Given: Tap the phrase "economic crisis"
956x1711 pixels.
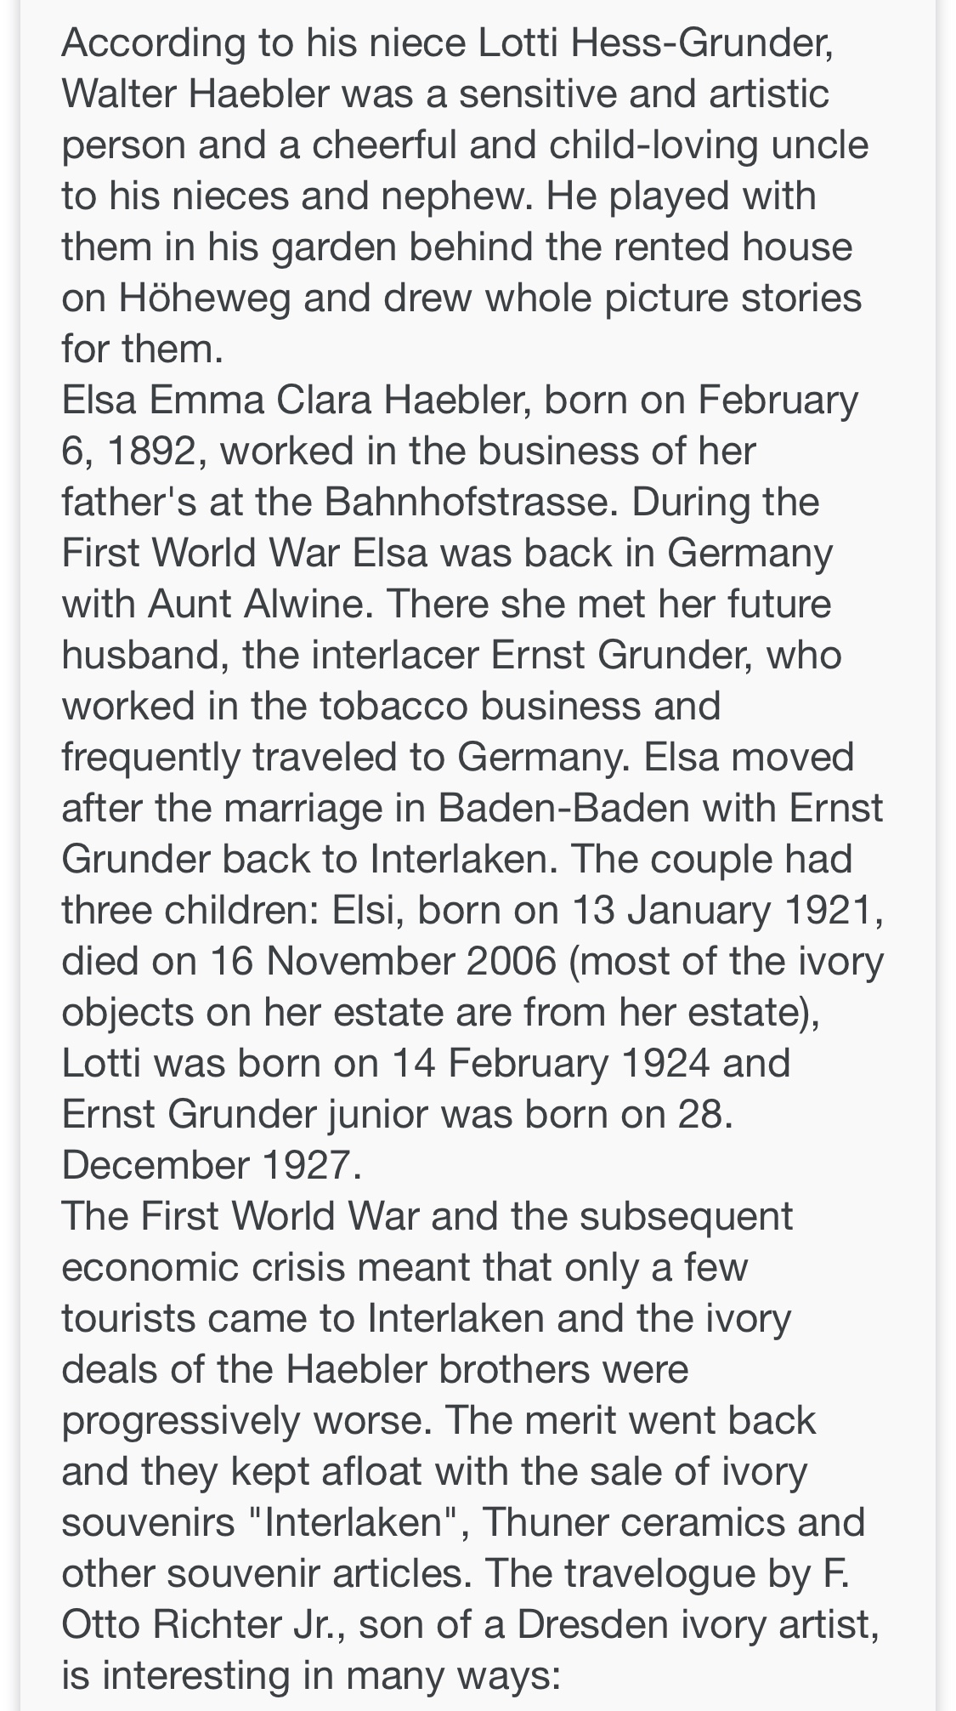Looking at the screenshot, I should coord(204,1267).
